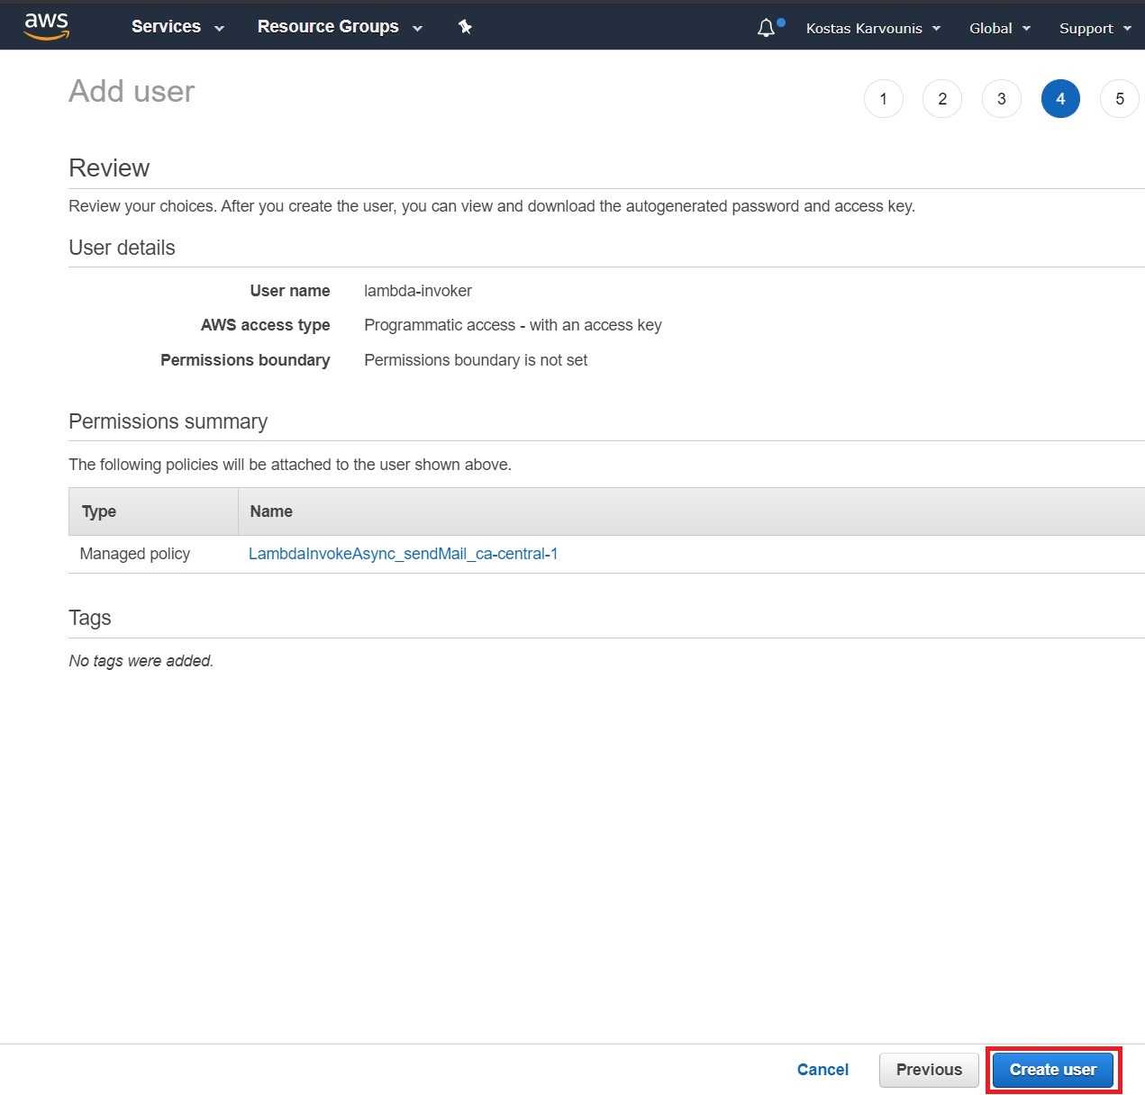Screen dimensions: 1145x1095
Task: Create the lambda-invoker user
Action: tap(1052, 1069)
